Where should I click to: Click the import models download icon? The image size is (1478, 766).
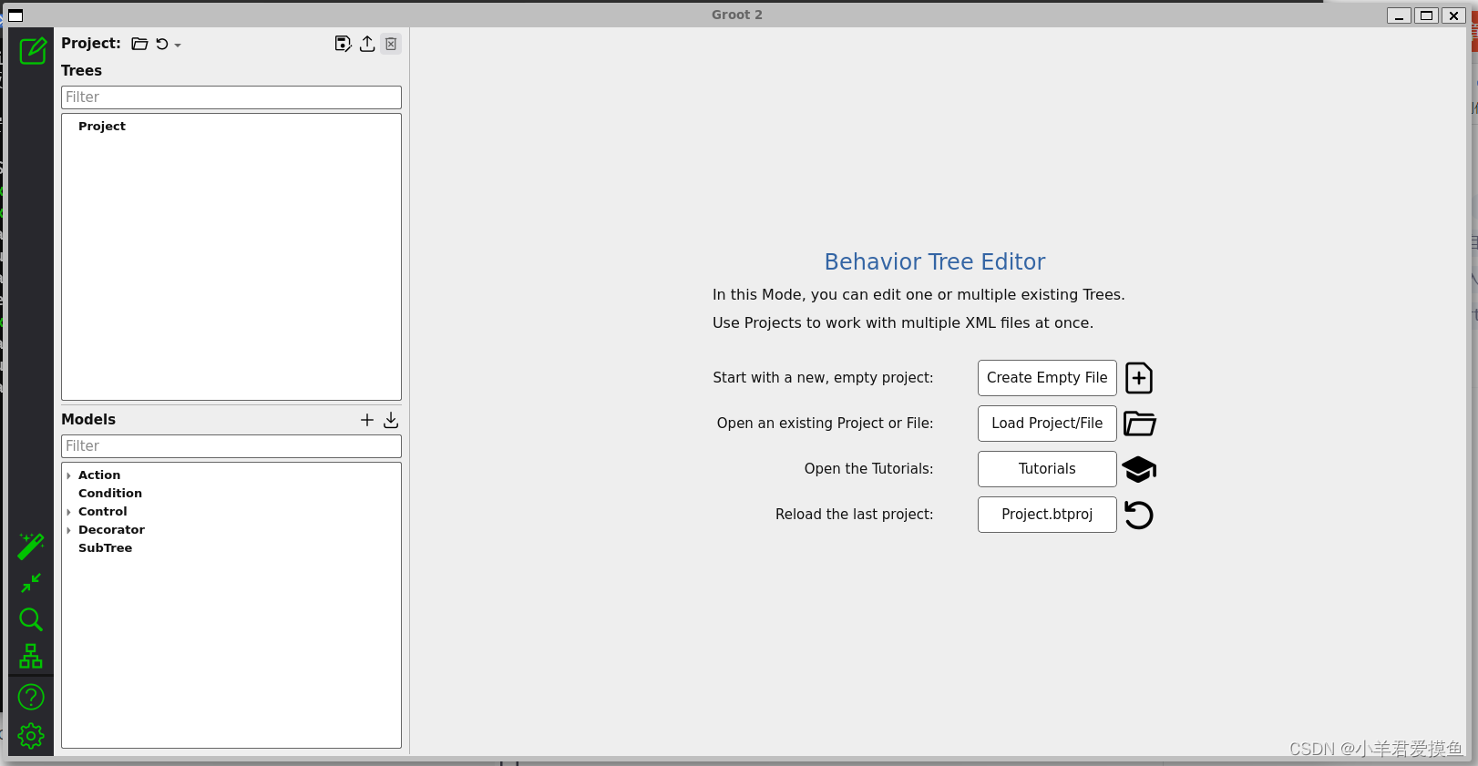[391, 420]
